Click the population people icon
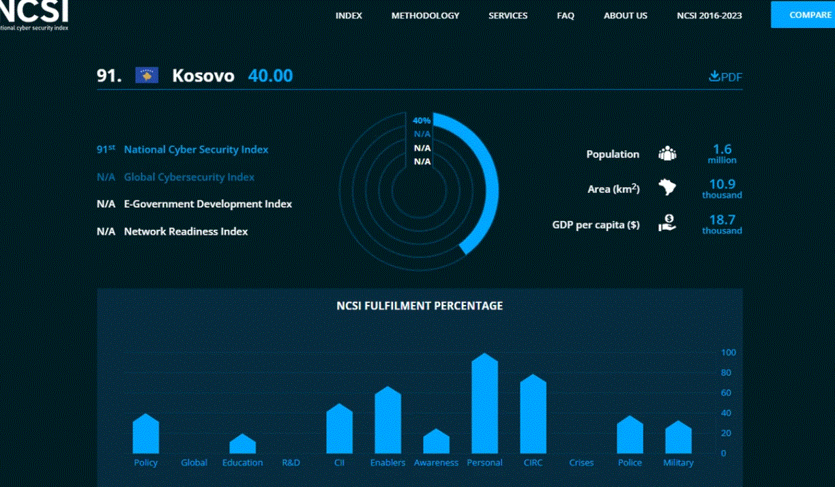835x487 pixels. click(667, 154)
